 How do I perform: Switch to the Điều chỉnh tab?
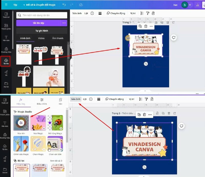point(42,102)
